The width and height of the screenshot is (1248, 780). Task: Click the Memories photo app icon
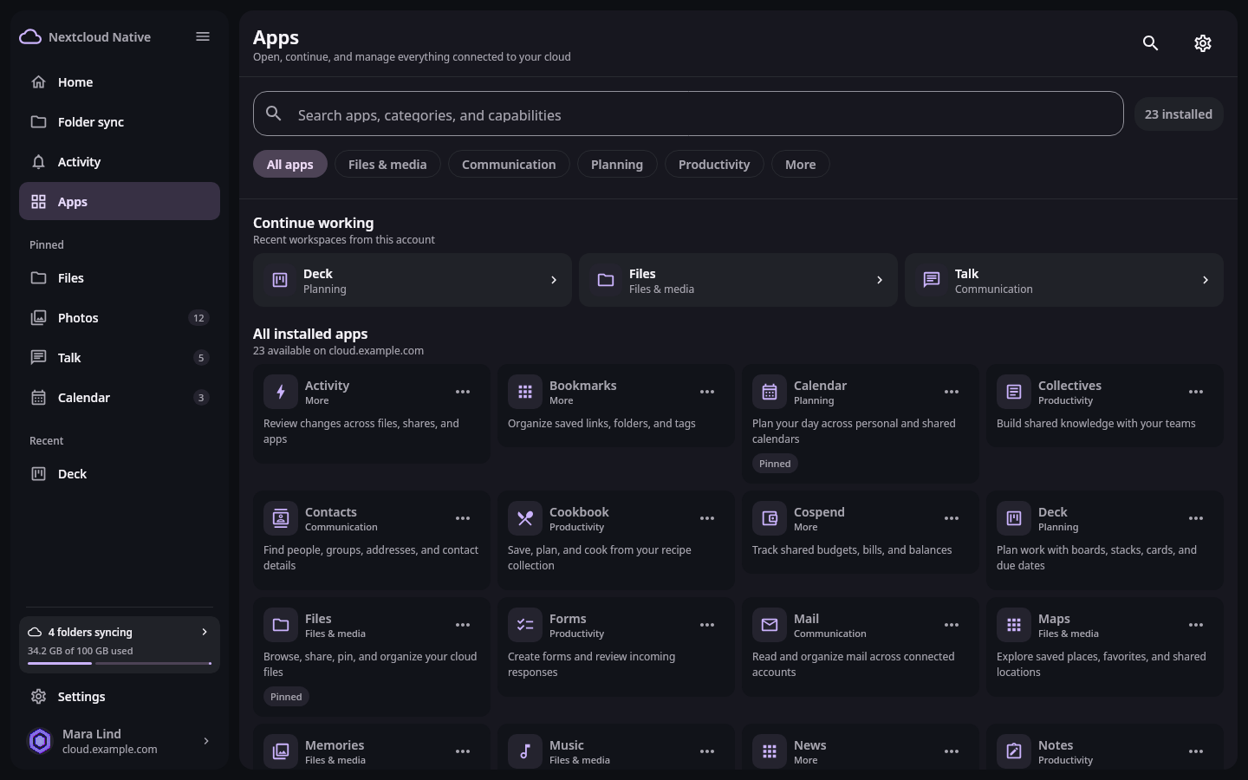[x=281, y=751]
